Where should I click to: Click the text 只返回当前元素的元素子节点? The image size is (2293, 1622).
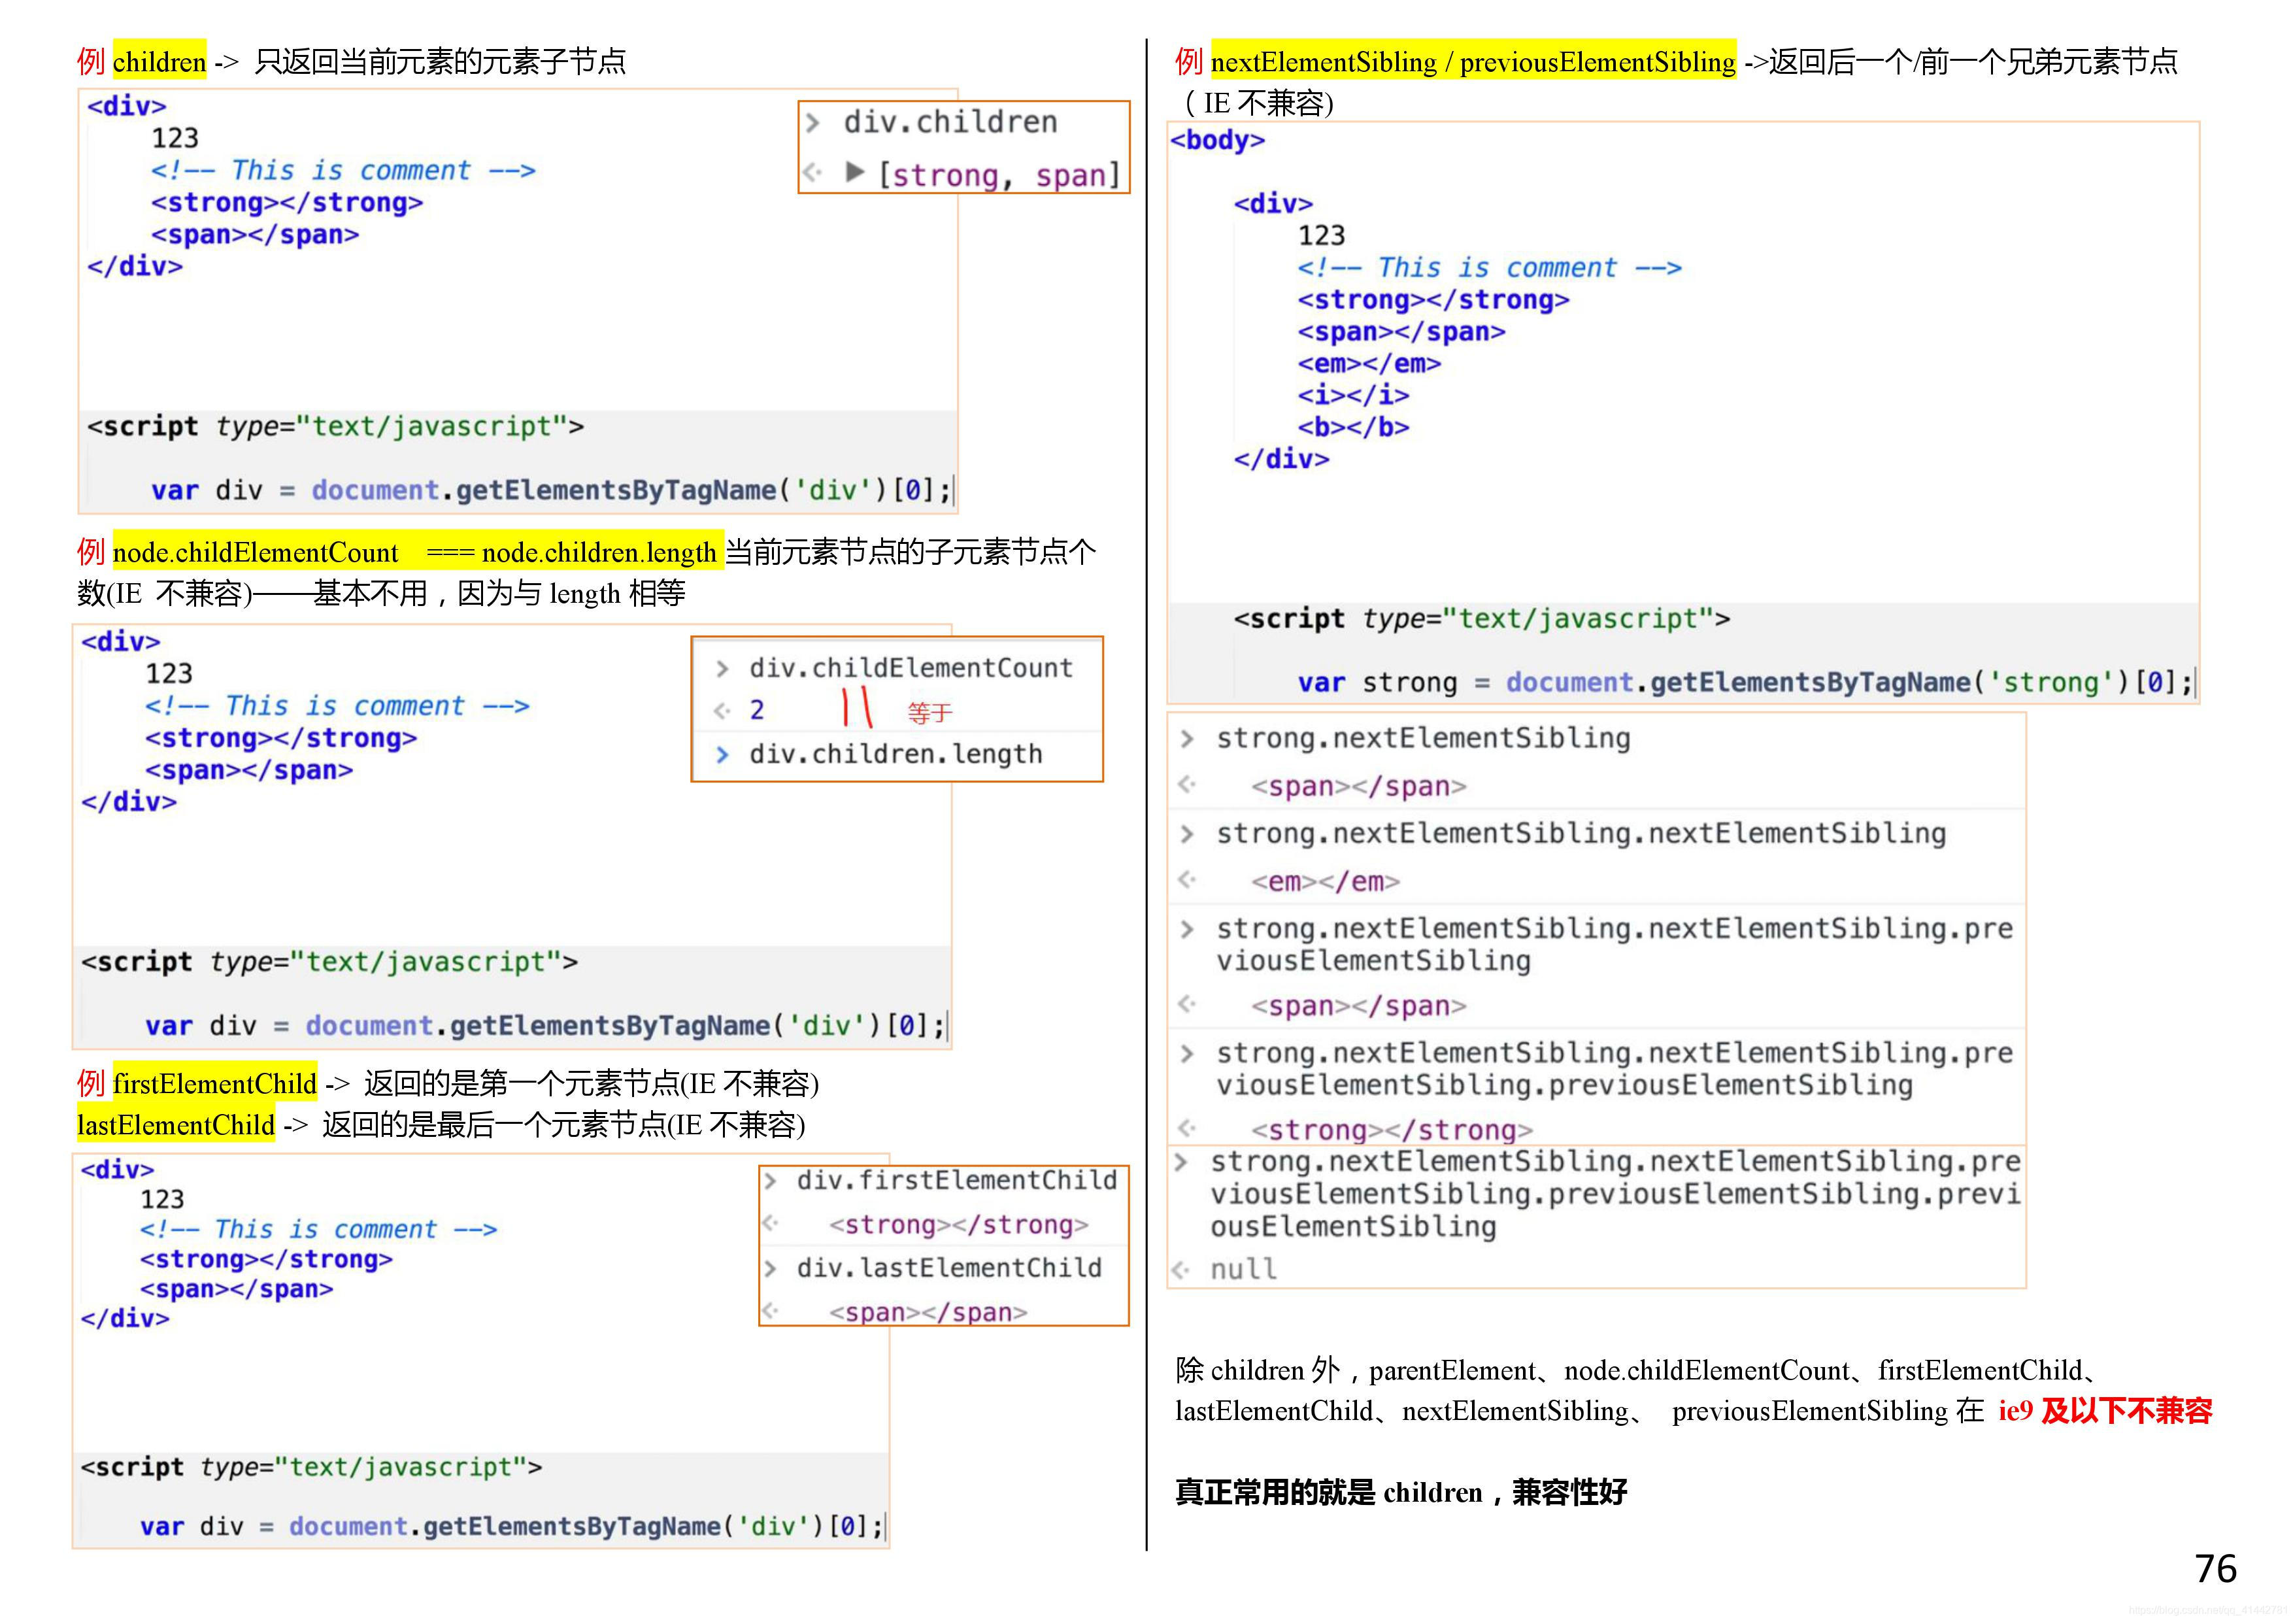441,62
